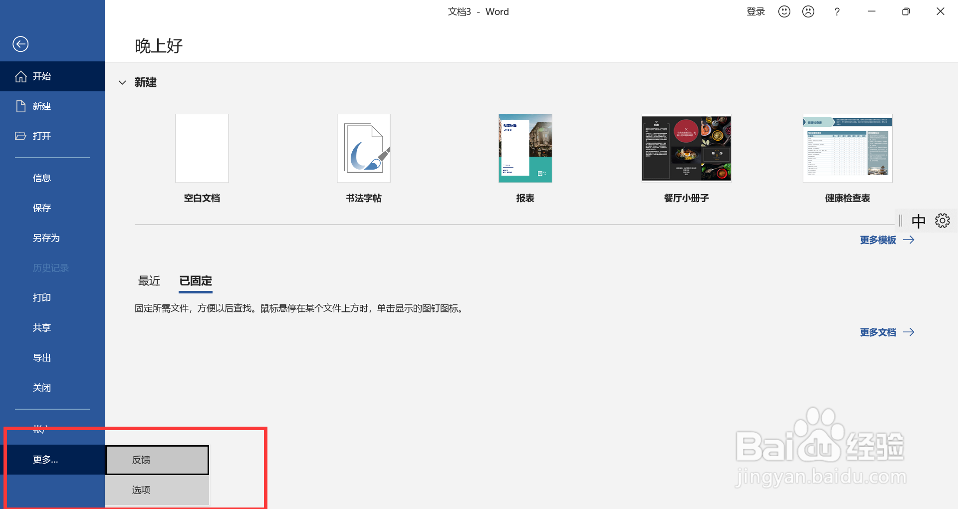The height and width of the screenshot is (509, 958).
Task: Switch to the 最近 tab
Action: (x=149, y=281)
